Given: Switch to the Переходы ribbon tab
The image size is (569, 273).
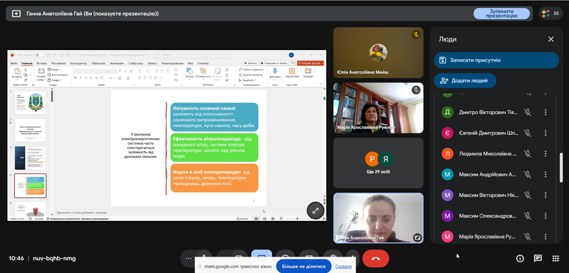Looking at the screenshot, I should pyautogui.click(x=98, y=63).
